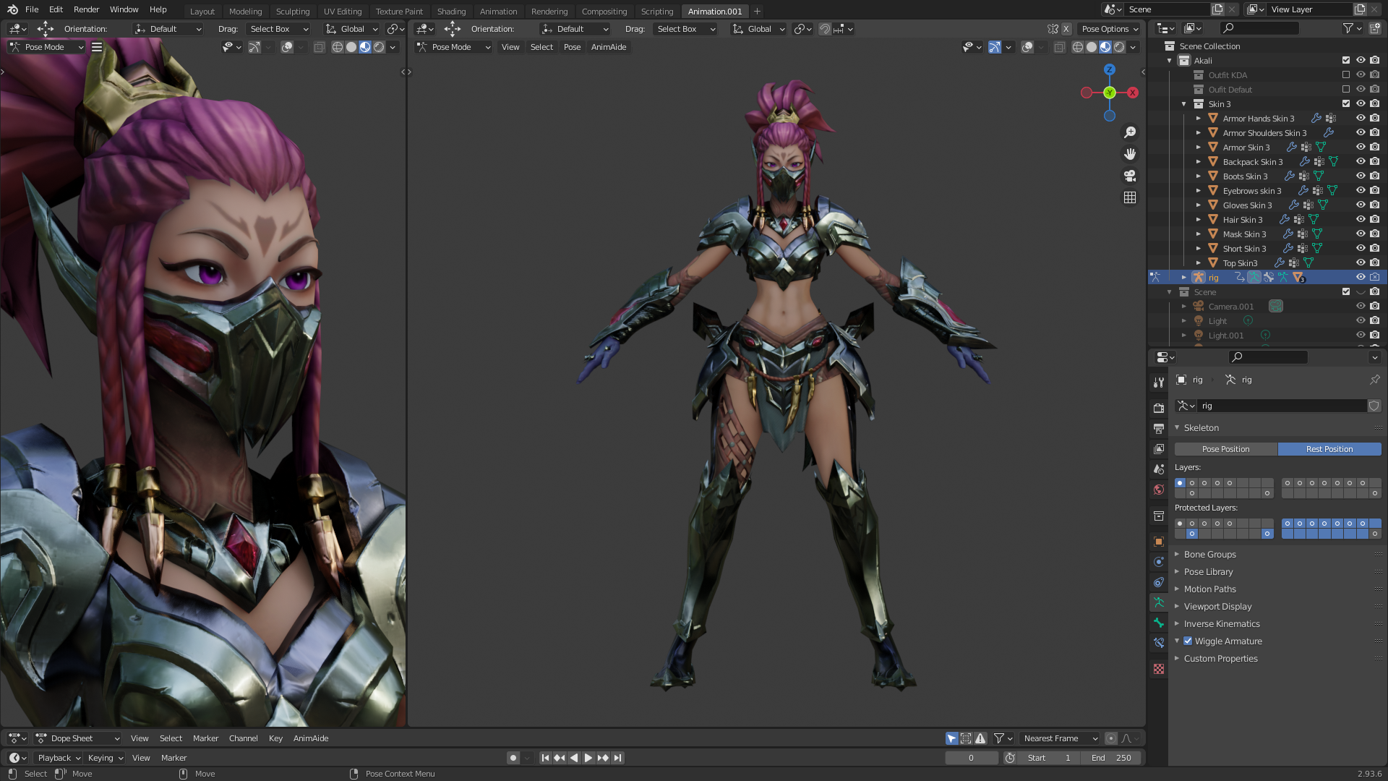
Task: Toggle X-axis mirror button in pose header
Action: click(1066, 29)
